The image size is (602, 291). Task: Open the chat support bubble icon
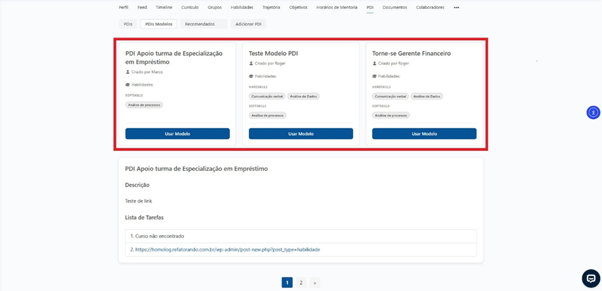pyautogui.click(x=590, y=278)
